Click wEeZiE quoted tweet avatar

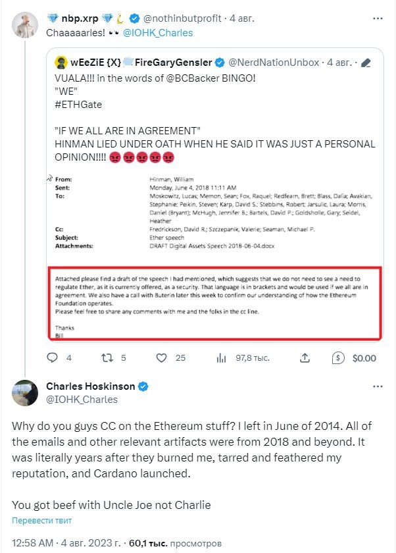click(x=61, y=63)
